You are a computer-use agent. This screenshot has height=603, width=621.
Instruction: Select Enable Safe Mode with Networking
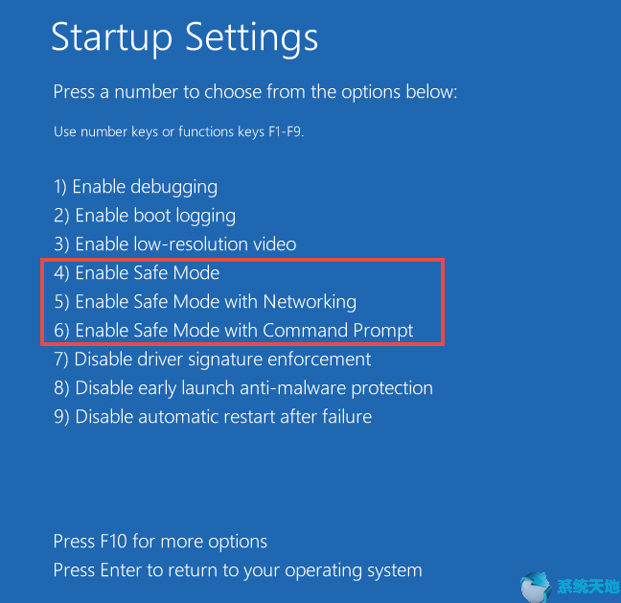click(x=204, y=302)
